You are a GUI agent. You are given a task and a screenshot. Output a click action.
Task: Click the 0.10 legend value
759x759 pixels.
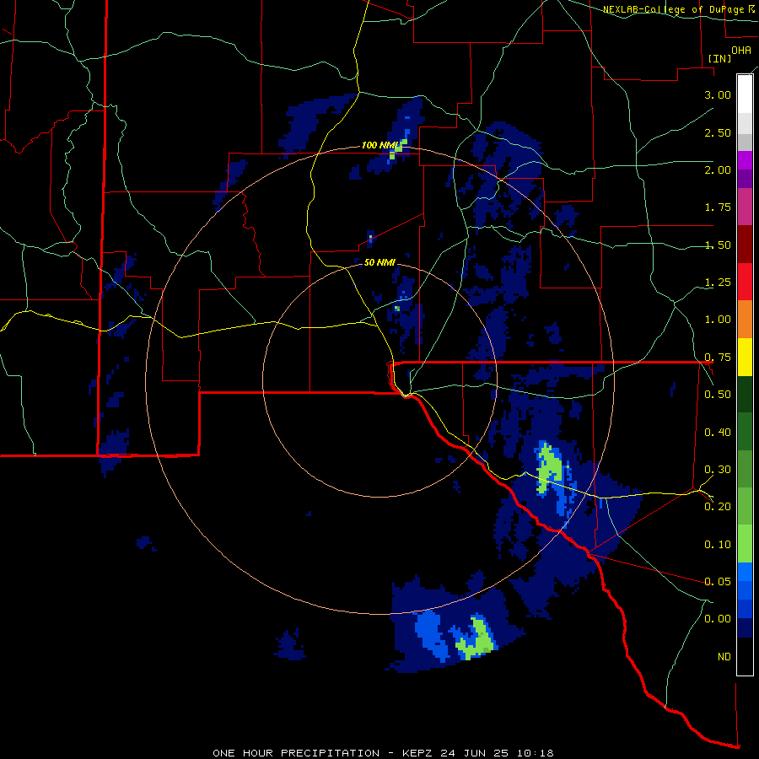pyautogui.click(x=718, y=545)
